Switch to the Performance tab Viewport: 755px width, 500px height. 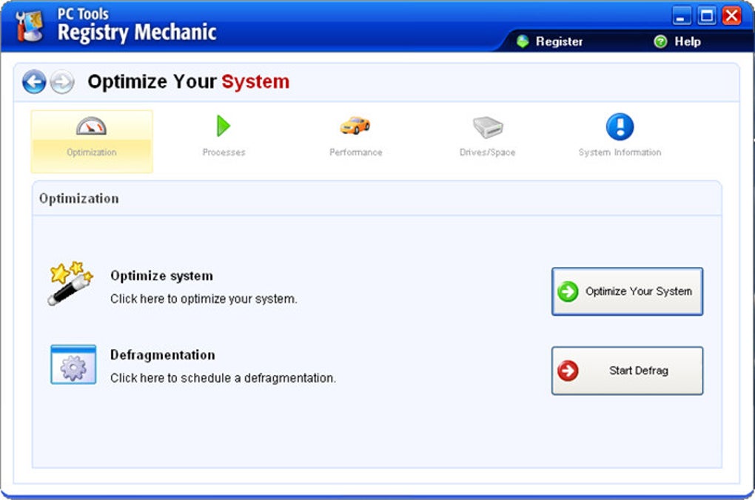pyautogui.click(x=356, y=152)
